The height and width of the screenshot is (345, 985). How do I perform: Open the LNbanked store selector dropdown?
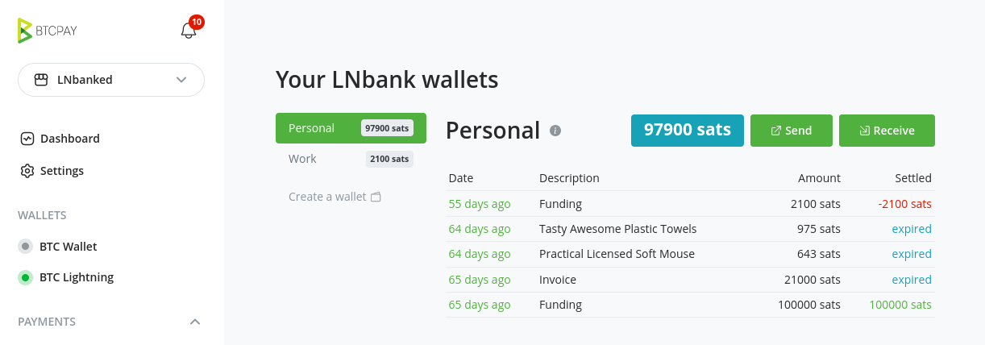(x=111, y=80)
